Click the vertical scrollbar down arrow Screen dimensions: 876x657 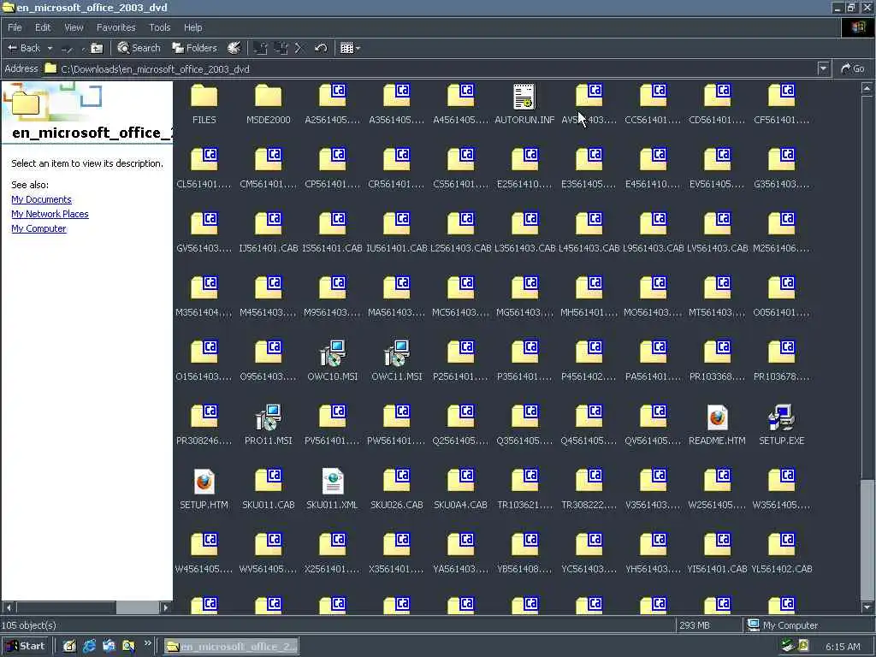coord(867,607)
